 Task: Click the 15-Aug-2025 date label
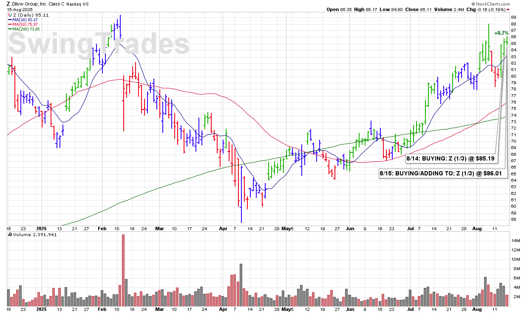point(19,9)
